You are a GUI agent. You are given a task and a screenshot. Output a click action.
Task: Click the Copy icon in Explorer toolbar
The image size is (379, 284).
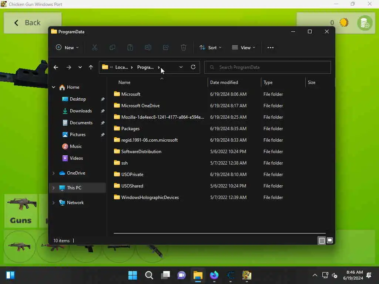coord(113,48)
